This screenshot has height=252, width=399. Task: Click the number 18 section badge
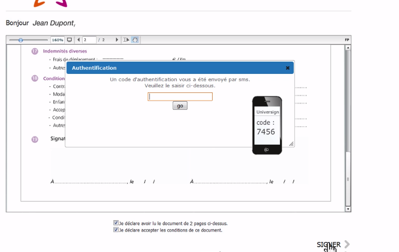[x=35, y=79]
